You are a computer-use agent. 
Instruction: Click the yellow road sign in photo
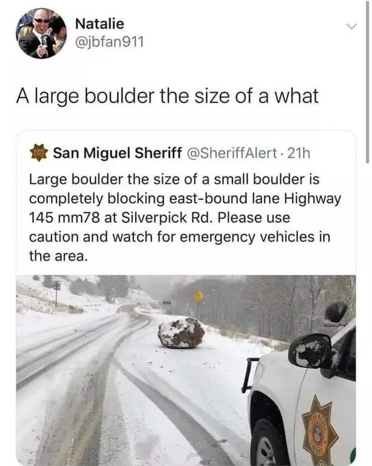198,295
